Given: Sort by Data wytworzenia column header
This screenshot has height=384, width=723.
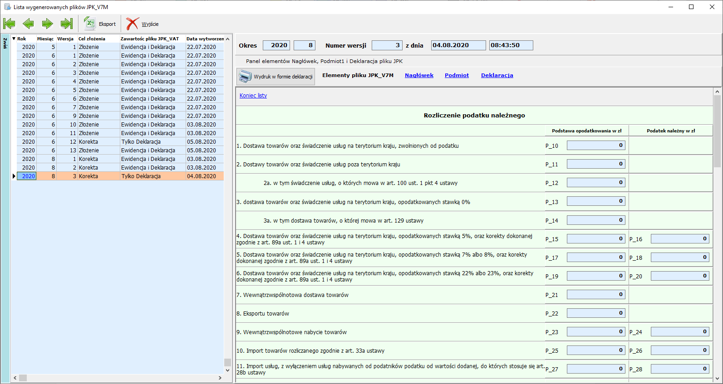Looking at the screenshot, I should pos(205,39).
